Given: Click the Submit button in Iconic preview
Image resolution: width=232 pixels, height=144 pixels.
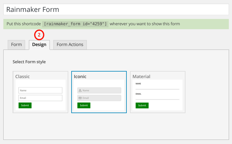Looking at the screenshot, I should pos(84,105).
